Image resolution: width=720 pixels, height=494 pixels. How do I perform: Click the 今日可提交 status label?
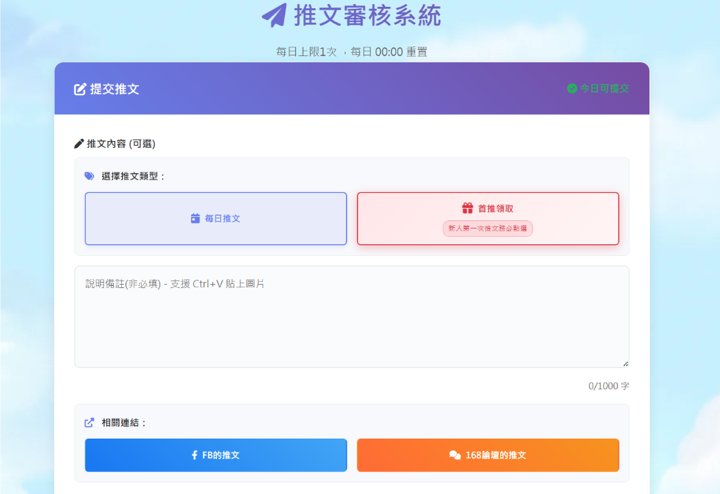604,88
